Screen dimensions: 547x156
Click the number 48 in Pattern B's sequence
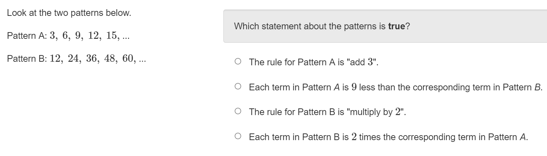[110, 59]
